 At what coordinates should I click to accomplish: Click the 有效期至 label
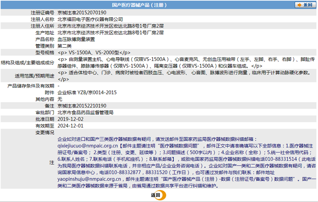pyautogui.click(x=45, y=126)
